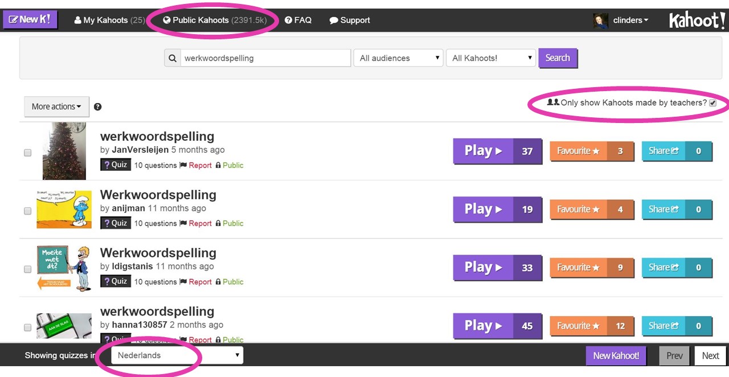This screenshot has width=729, height=377.
Task: Click author name anijman
Action: click(x=128, y=208)
